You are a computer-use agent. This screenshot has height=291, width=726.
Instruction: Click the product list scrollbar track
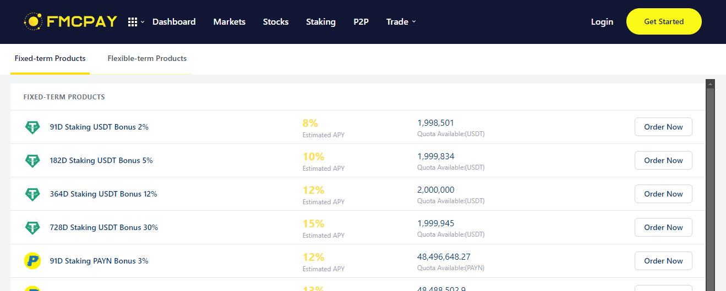(x=710, y=189)
